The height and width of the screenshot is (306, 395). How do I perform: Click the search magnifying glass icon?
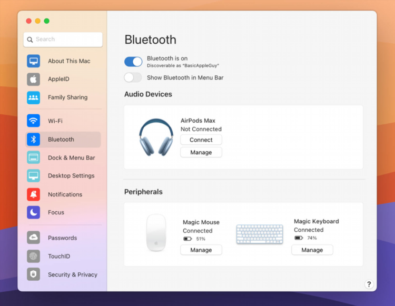click(30, 40)
